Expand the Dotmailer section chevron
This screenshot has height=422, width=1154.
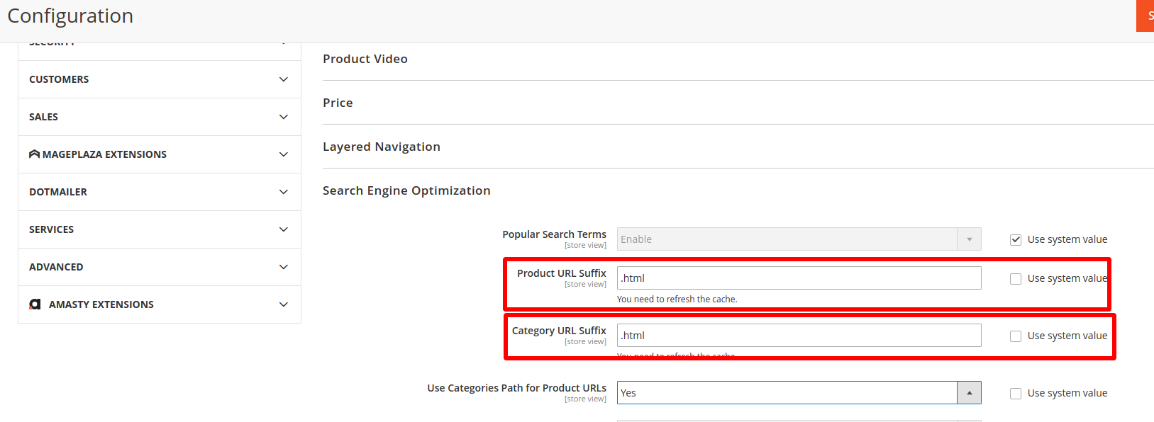[284, 192]
